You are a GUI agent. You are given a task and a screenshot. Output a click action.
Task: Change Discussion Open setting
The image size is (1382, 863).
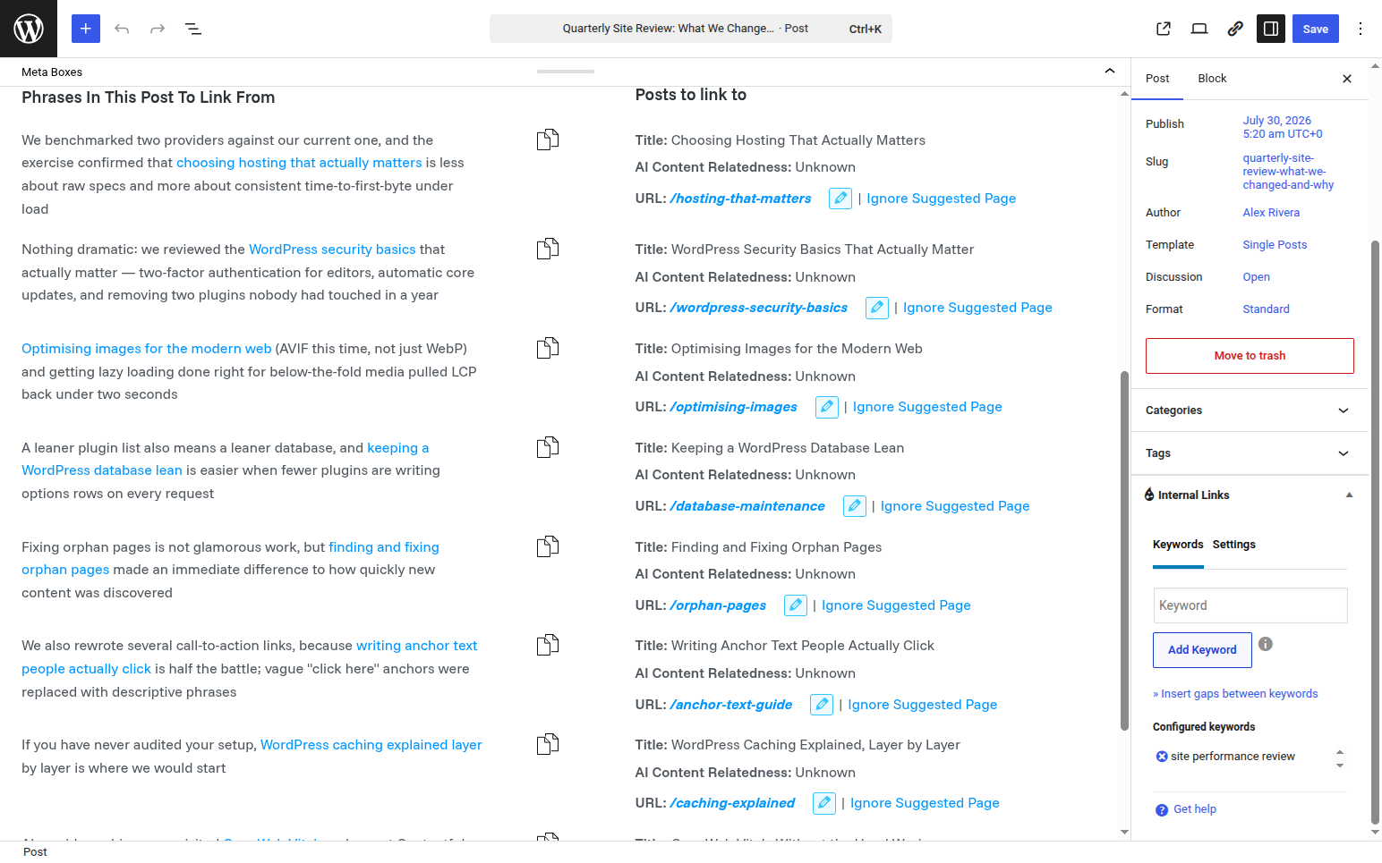(1256, 277)
